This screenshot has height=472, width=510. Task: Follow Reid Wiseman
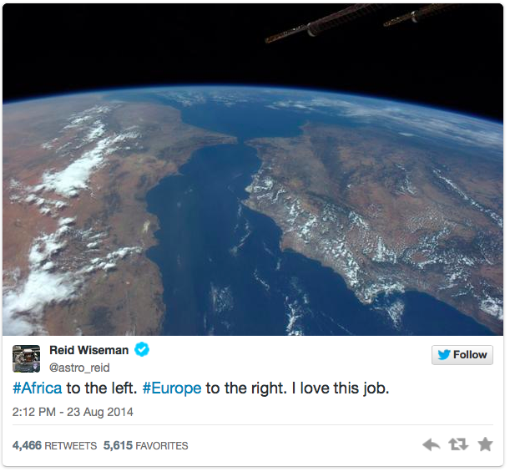click(462, 355)
